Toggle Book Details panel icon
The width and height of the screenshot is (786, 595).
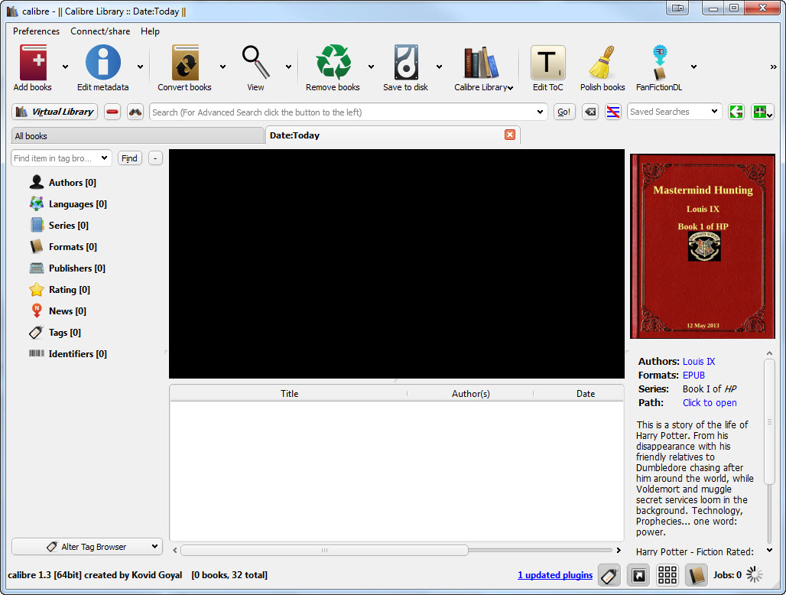pos(697,575)
